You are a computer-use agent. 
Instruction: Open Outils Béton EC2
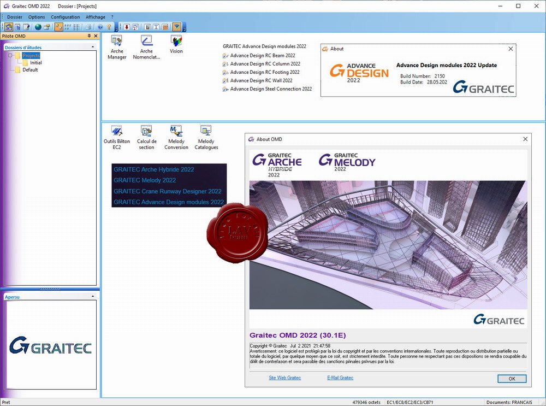pos(117,138)
